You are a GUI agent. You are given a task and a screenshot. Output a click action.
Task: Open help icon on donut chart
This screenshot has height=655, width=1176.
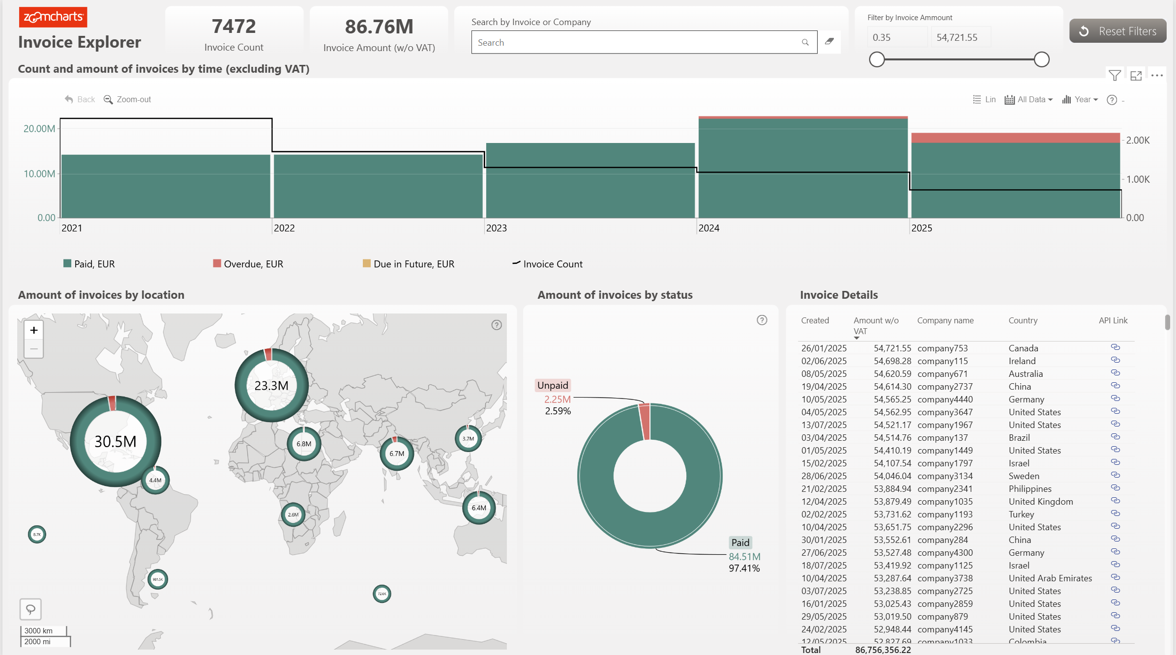[762, 320]
